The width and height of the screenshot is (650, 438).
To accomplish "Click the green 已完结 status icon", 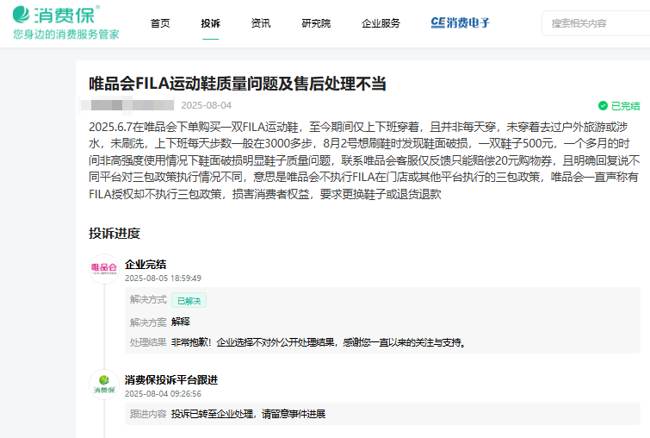I will (603, 106).
